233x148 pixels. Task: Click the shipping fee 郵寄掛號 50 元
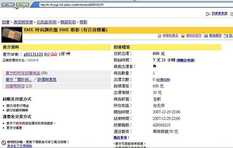pos(165,132)
